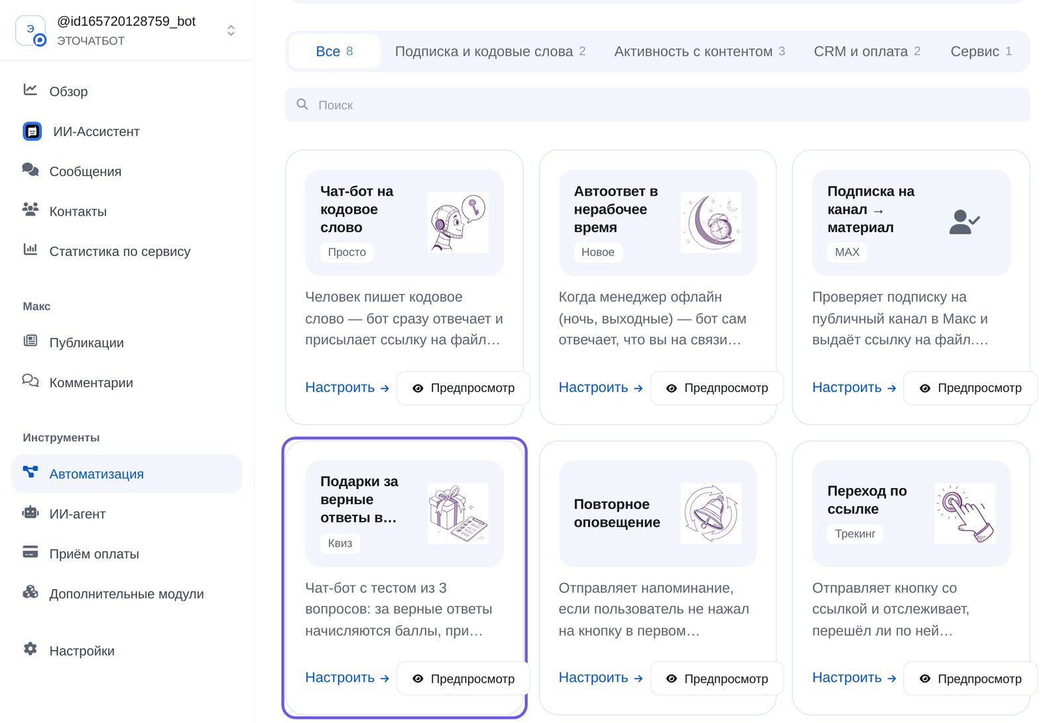Viewport: 1061px width, 723px height.
Task: Click the Квиз tag
Action: click(340, 543)
